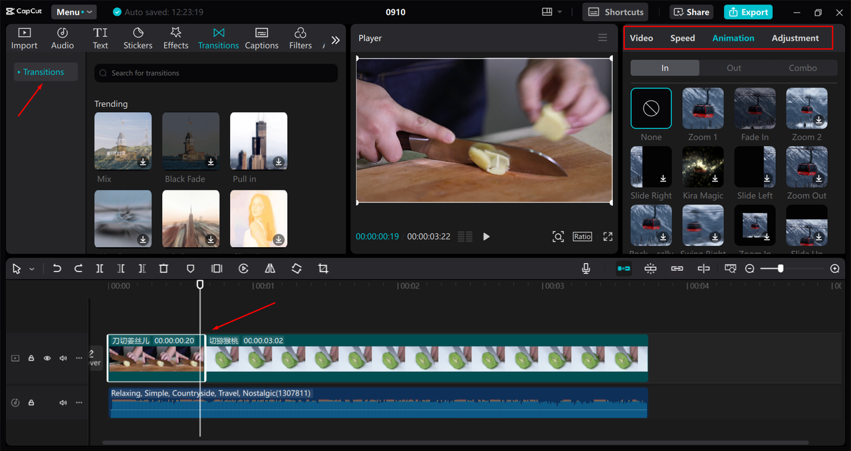Viewport: 851px width, 451px height.
Task: Click the freeze frame icon
Action: [x=217, y=268]
